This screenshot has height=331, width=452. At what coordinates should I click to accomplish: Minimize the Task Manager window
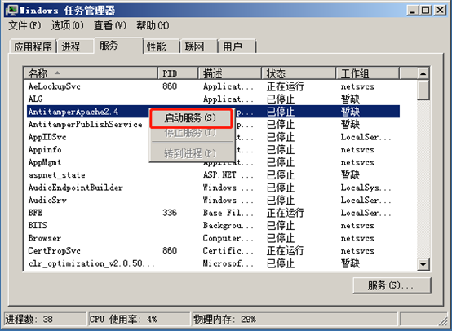[x=413, y=11]
